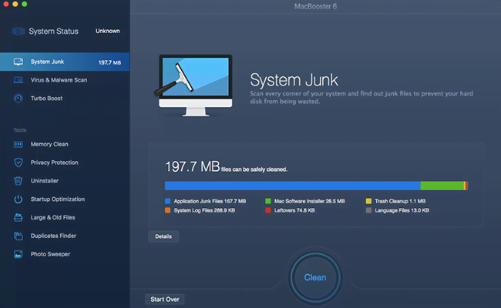The image size is (501, 308).
Task: Click the 197.7 MB value in sidebar
Action: coord(109,62)
